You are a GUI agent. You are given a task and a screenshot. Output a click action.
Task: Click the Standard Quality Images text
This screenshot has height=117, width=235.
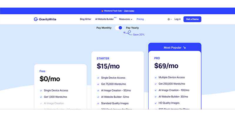point(115,103)
